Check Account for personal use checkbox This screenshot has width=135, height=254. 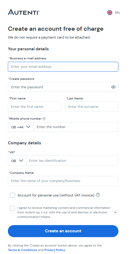coord(12,195)
